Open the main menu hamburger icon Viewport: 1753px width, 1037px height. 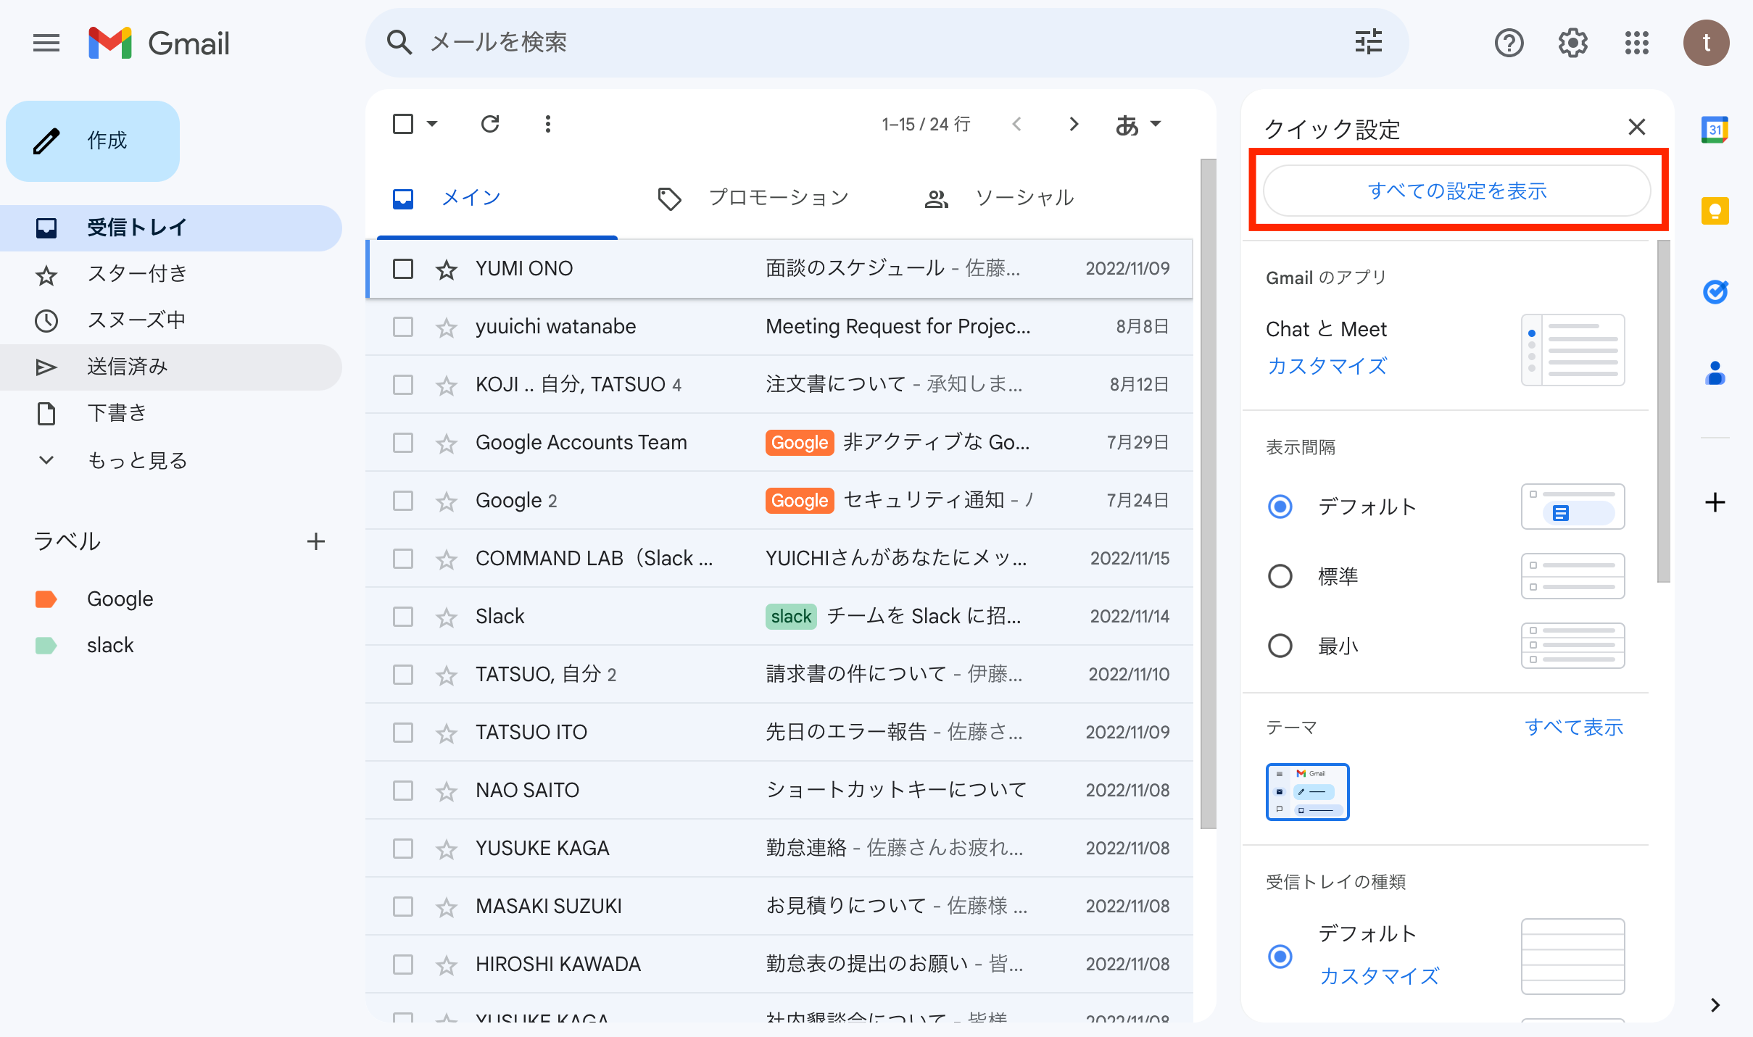(46, 43)
